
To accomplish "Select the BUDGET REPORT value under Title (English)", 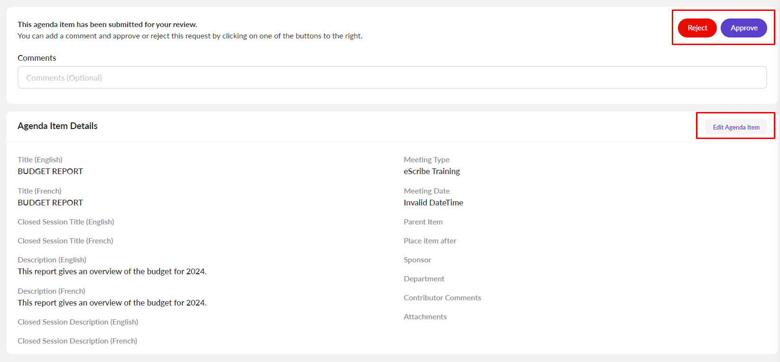I will [x=50, y=171].
